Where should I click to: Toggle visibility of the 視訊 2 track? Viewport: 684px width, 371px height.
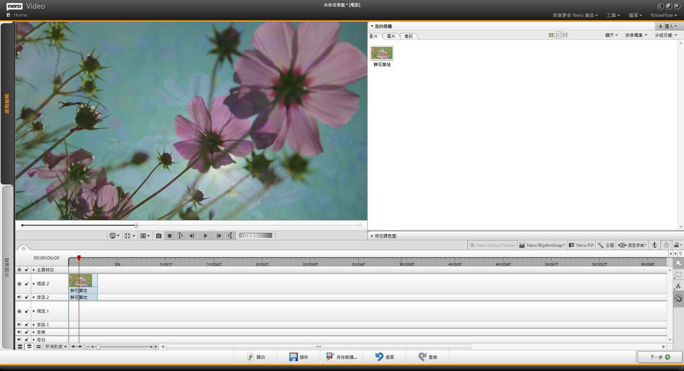19,284
